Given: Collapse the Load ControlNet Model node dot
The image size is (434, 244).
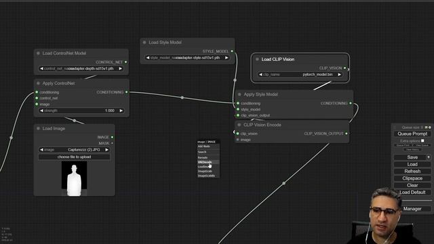Looking at the screenshot, I should (x=38, y=53).
